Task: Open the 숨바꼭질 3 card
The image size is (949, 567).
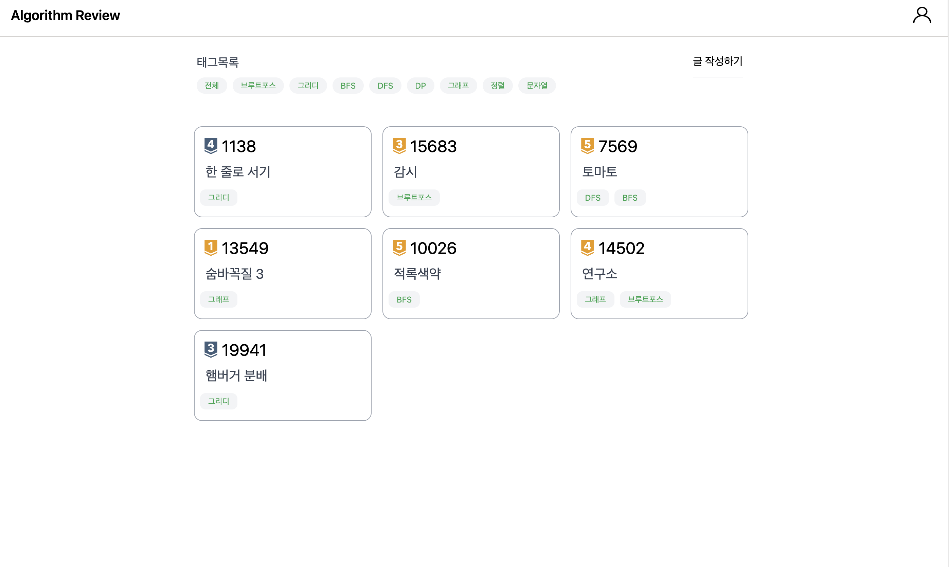Action: [283, 274]
